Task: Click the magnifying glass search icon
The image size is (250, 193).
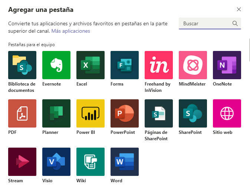Action: click(235, 23)
